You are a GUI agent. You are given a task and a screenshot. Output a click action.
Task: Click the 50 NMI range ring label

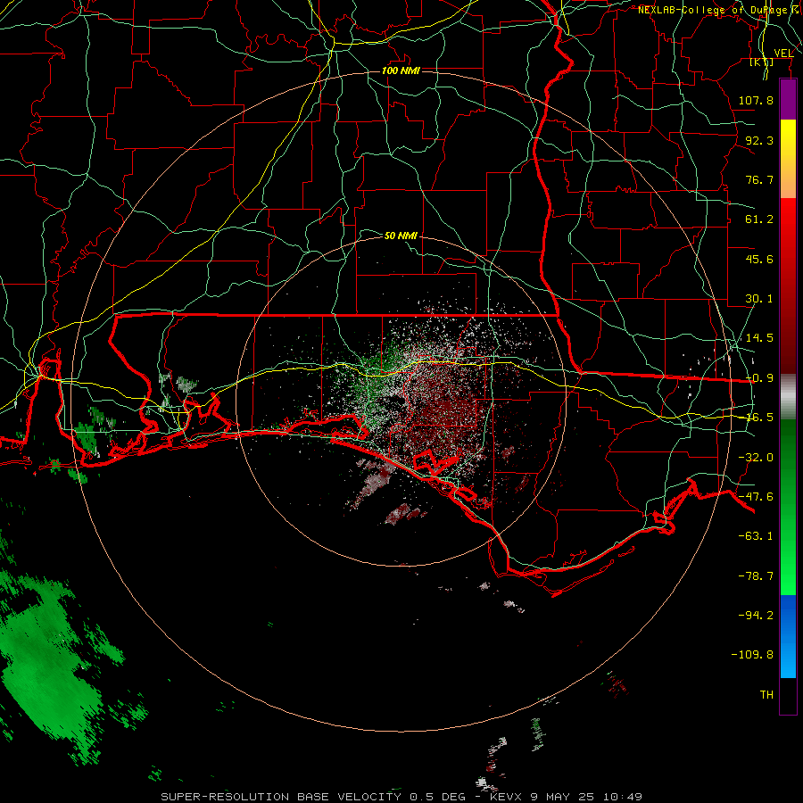pos(401,236)
